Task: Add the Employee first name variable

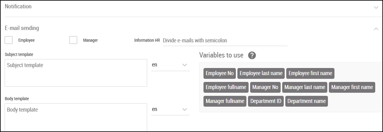Action: click(x=310, y=73)
